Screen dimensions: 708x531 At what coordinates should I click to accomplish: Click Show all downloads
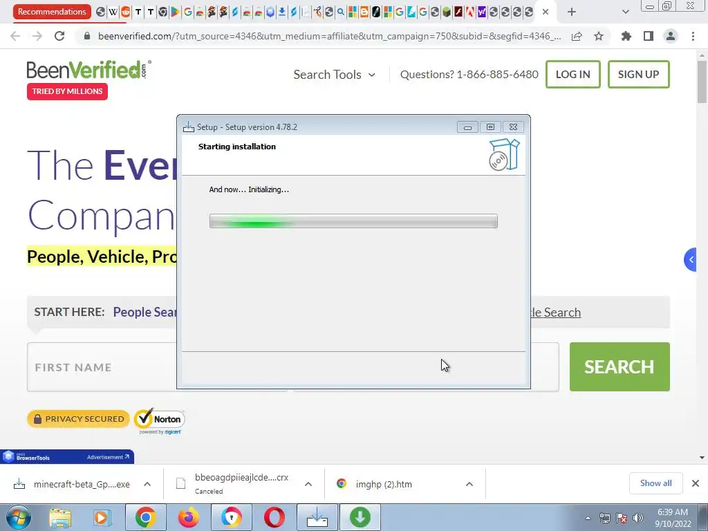[x=655, y=483]
